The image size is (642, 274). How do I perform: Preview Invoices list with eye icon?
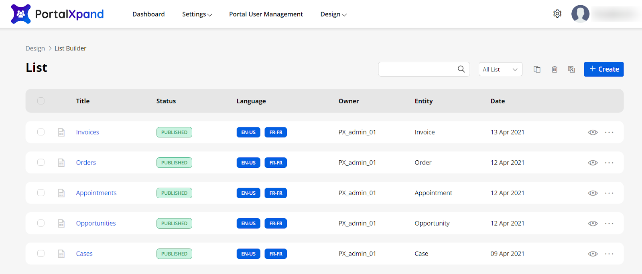point(593,133)
